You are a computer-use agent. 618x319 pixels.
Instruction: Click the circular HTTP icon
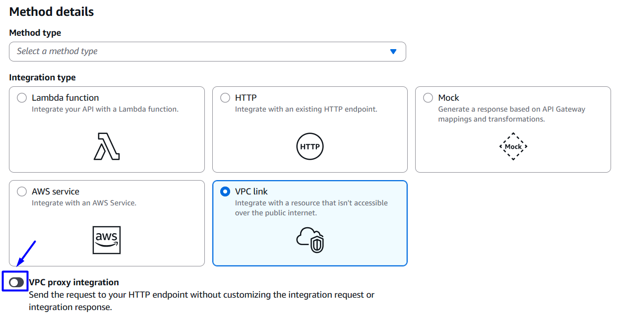(310, 147)
